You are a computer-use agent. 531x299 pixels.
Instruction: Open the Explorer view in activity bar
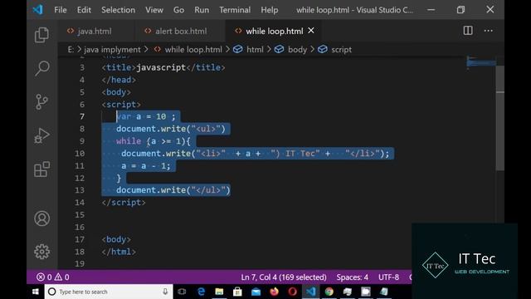pos(41,35)
